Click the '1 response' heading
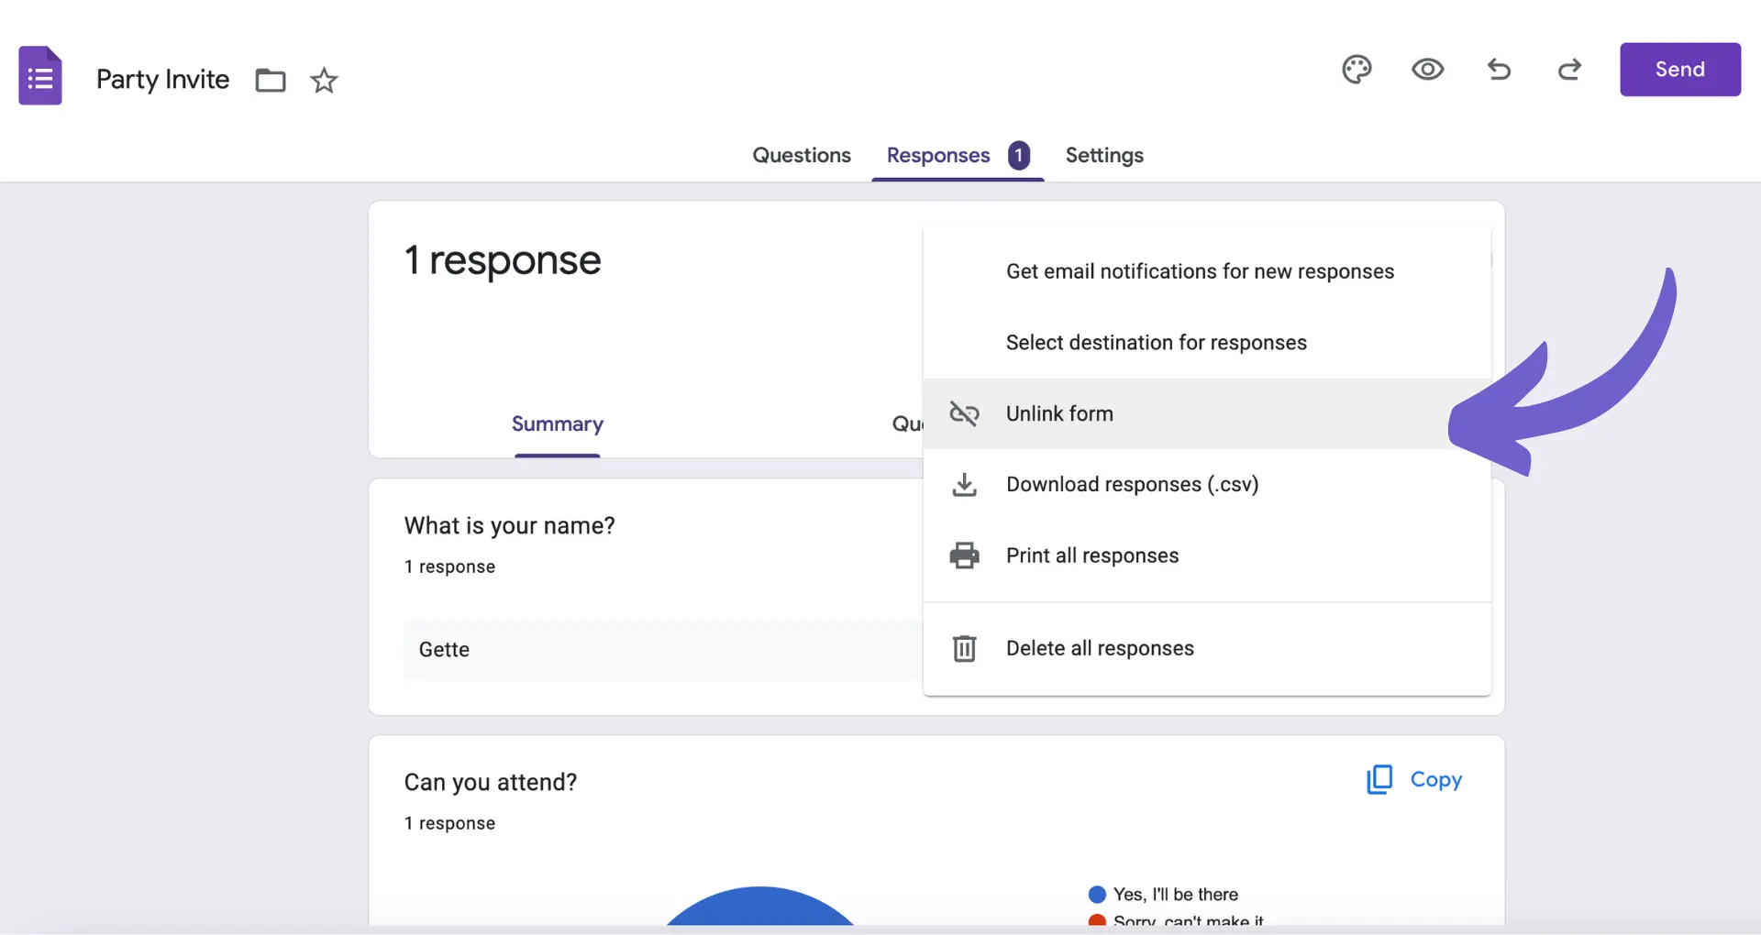The width and height of the screenshot is (1761, 935). (503, 260)
